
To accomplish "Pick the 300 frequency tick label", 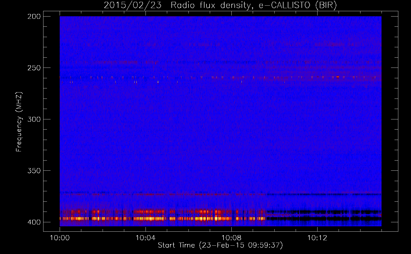I will pyautogui.click(x=34, y=119).
